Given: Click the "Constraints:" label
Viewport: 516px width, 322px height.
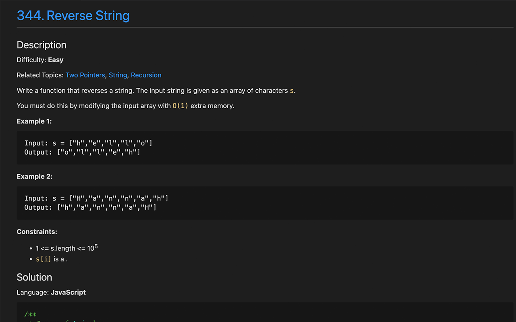Looking at the screenshot, I should pyautogui.click(x=37, y=232).
